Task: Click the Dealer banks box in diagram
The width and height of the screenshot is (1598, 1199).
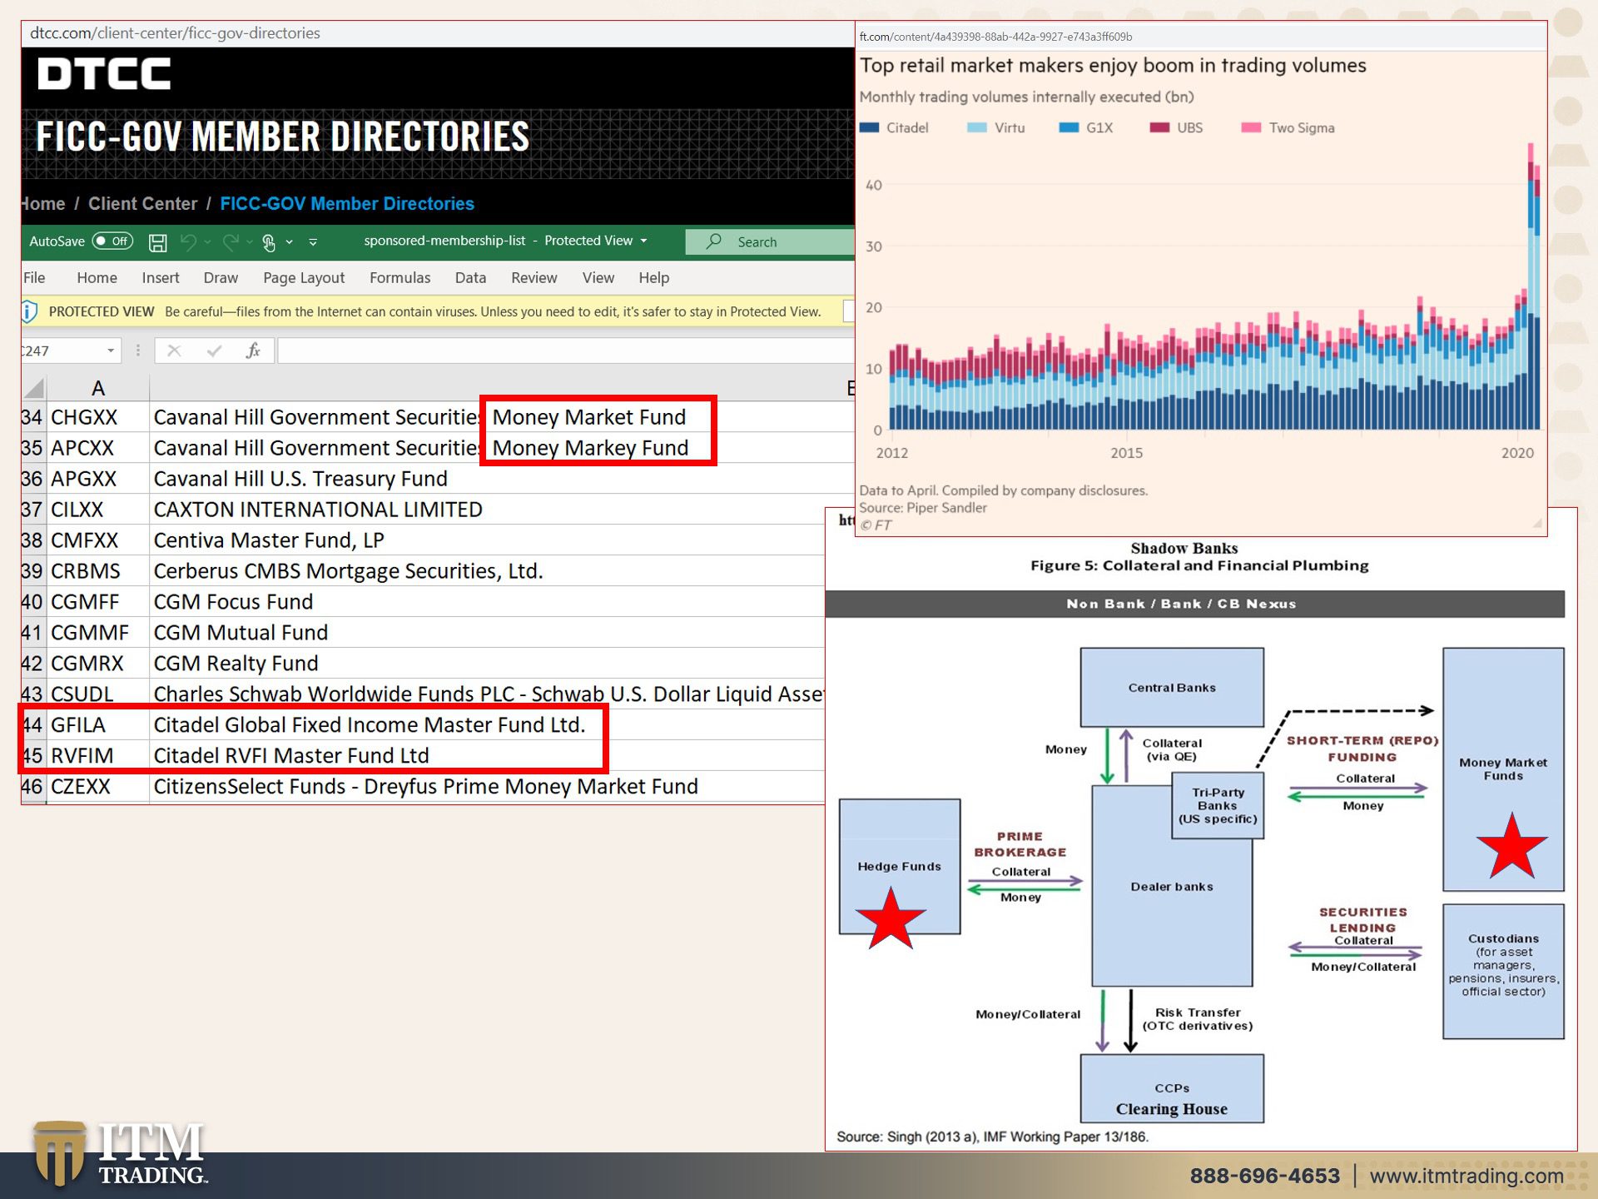Action: [x=1172, y=887]
